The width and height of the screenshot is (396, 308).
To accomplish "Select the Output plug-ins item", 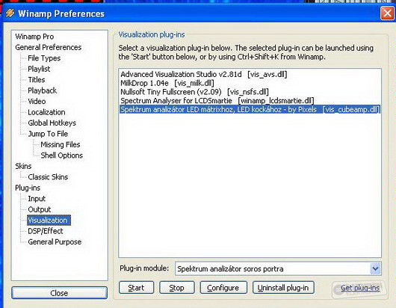I will coord(40,209).
